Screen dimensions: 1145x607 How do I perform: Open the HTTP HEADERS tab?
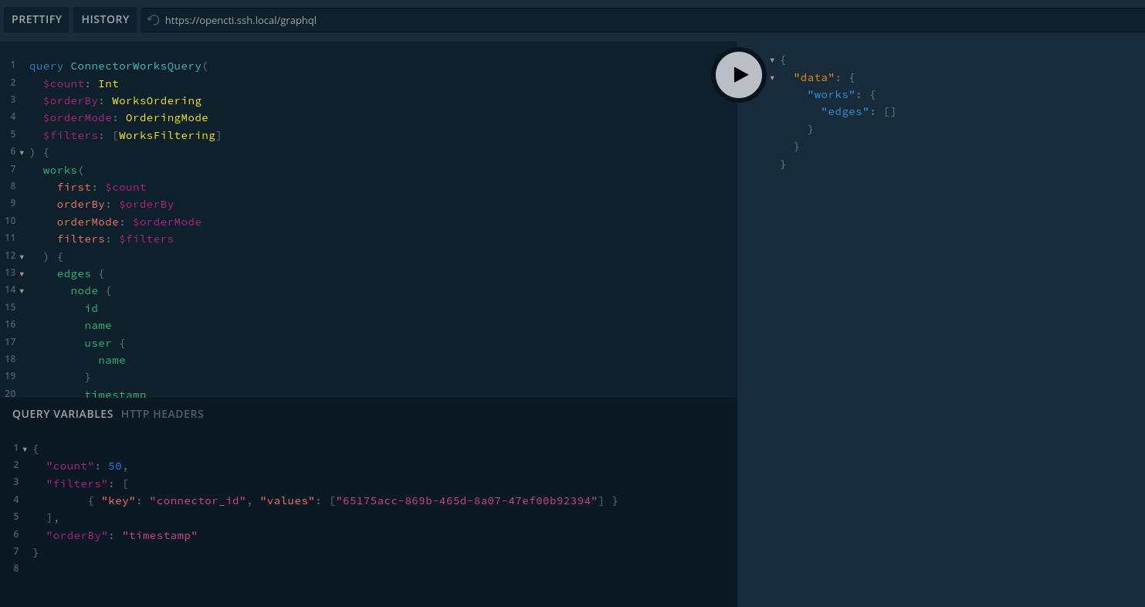162,414
